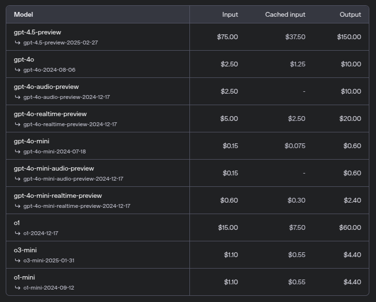Click the arrow icon beside o1-mini-2024-09-12
The image size is (376, 302).
(18, 288)
